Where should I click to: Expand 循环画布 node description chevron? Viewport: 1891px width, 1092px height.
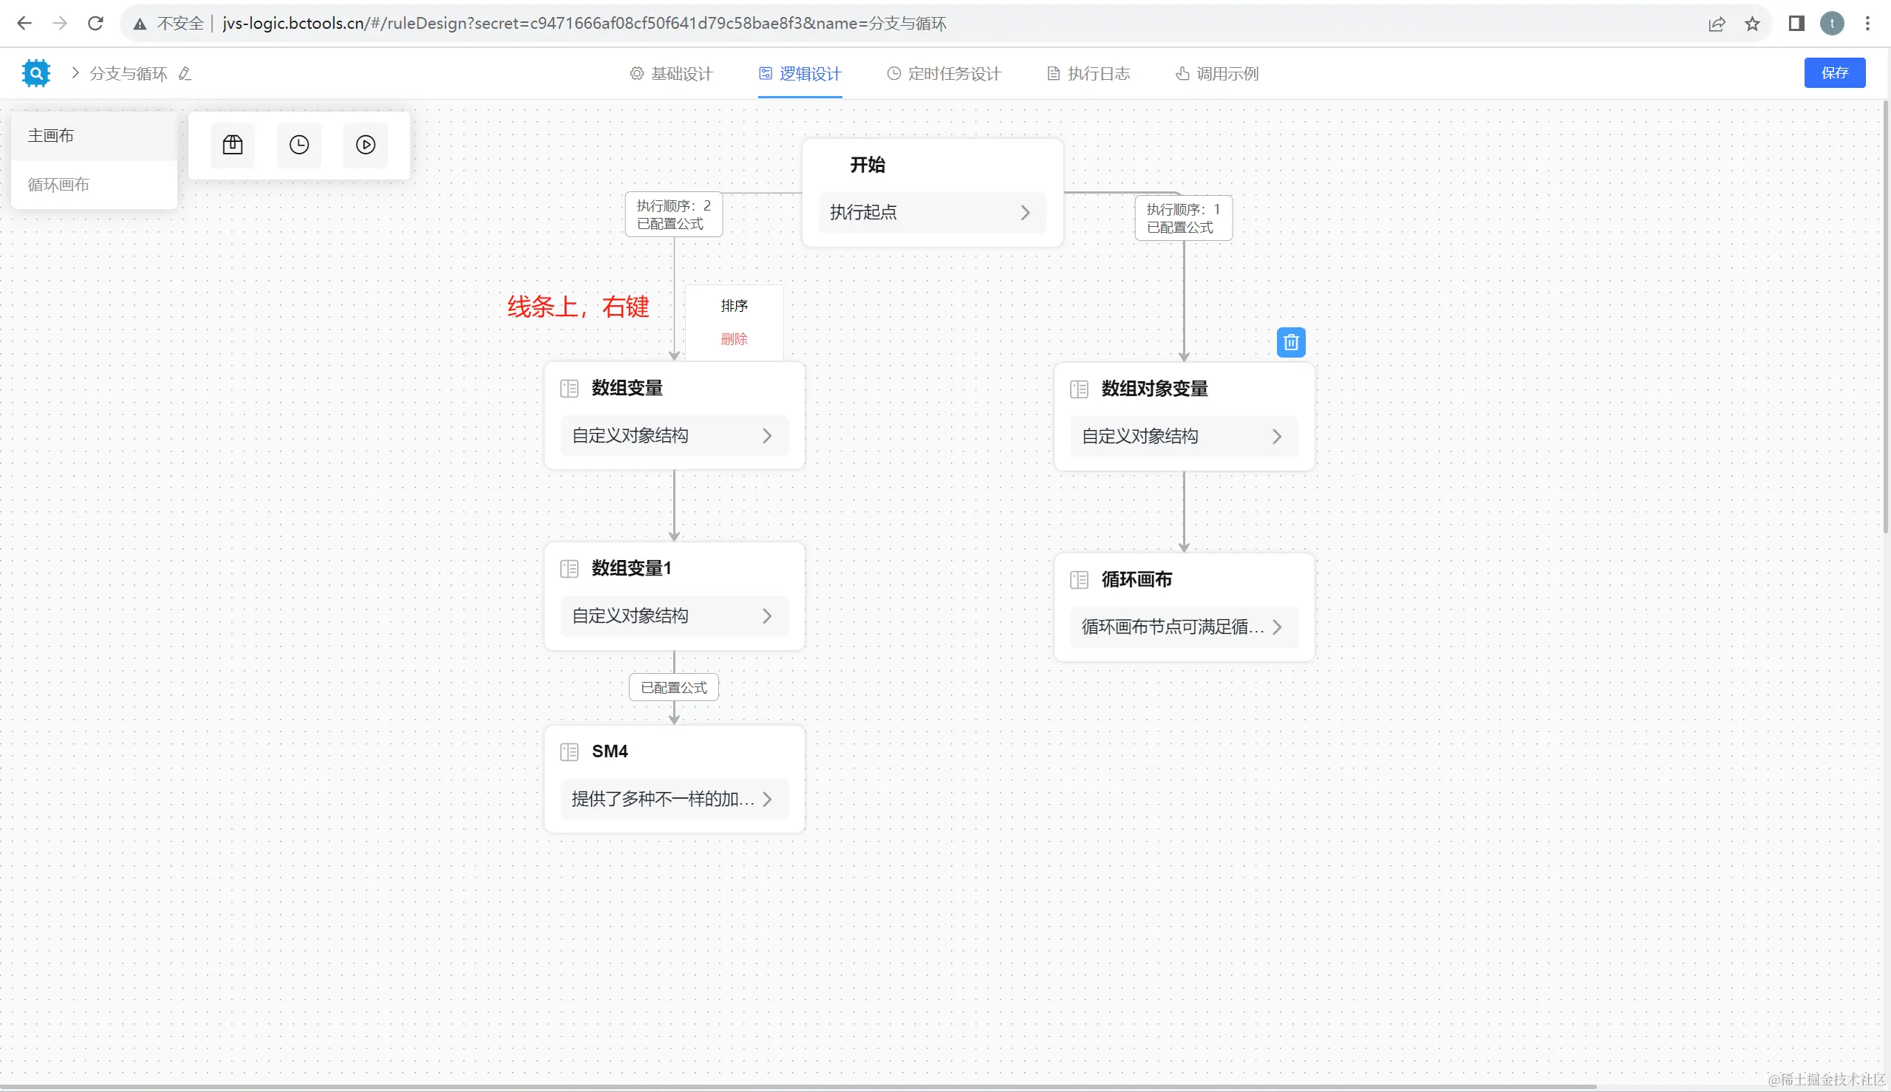[1277, 627]
